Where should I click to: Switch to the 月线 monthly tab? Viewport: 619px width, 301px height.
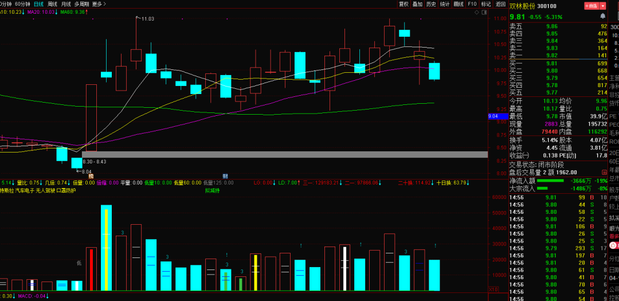coord(65,4)
